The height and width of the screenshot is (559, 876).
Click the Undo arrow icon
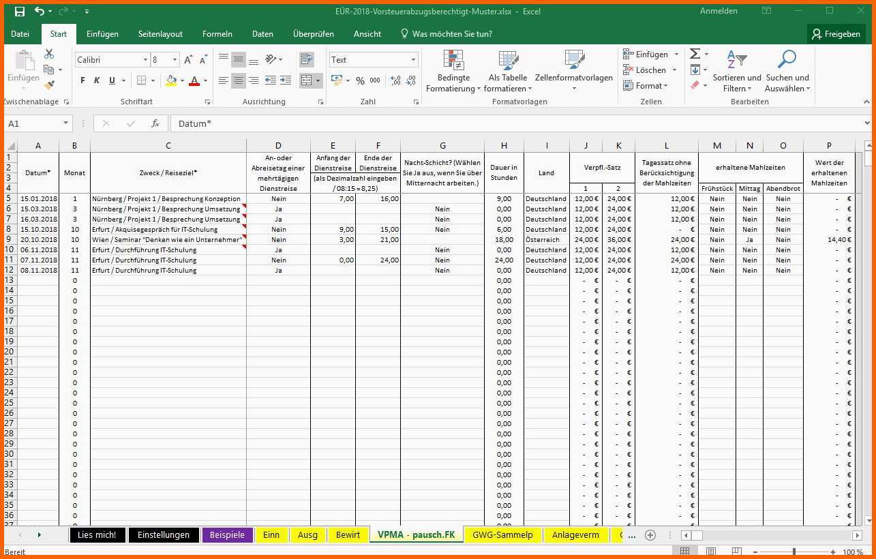pos(39,11)
